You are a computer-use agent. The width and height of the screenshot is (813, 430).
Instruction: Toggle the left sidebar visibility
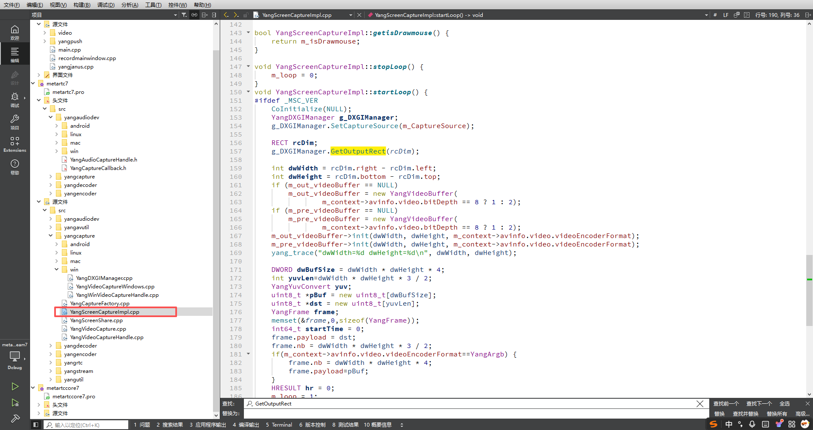click(x=36, y=425)
